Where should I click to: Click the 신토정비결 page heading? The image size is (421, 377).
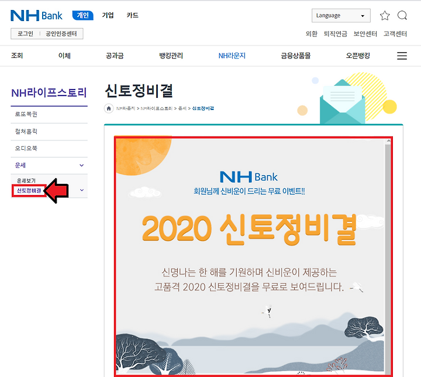point(139,91)
